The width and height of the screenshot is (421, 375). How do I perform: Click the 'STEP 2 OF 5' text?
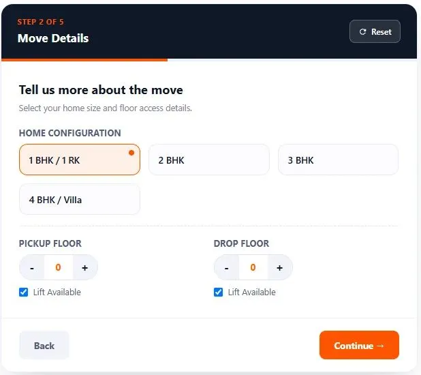coord(41,22)
